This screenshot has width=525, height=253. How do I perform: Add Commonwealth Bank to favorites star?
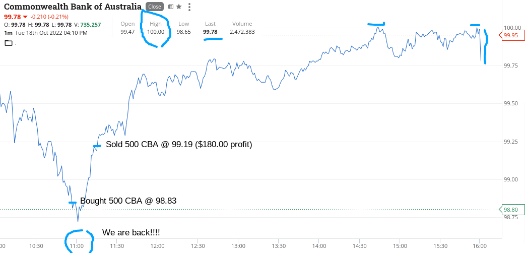point(179,7)
